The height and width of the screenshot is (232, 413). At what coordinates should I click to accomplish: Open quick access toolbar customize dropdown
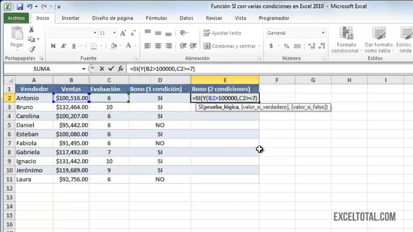59,7
